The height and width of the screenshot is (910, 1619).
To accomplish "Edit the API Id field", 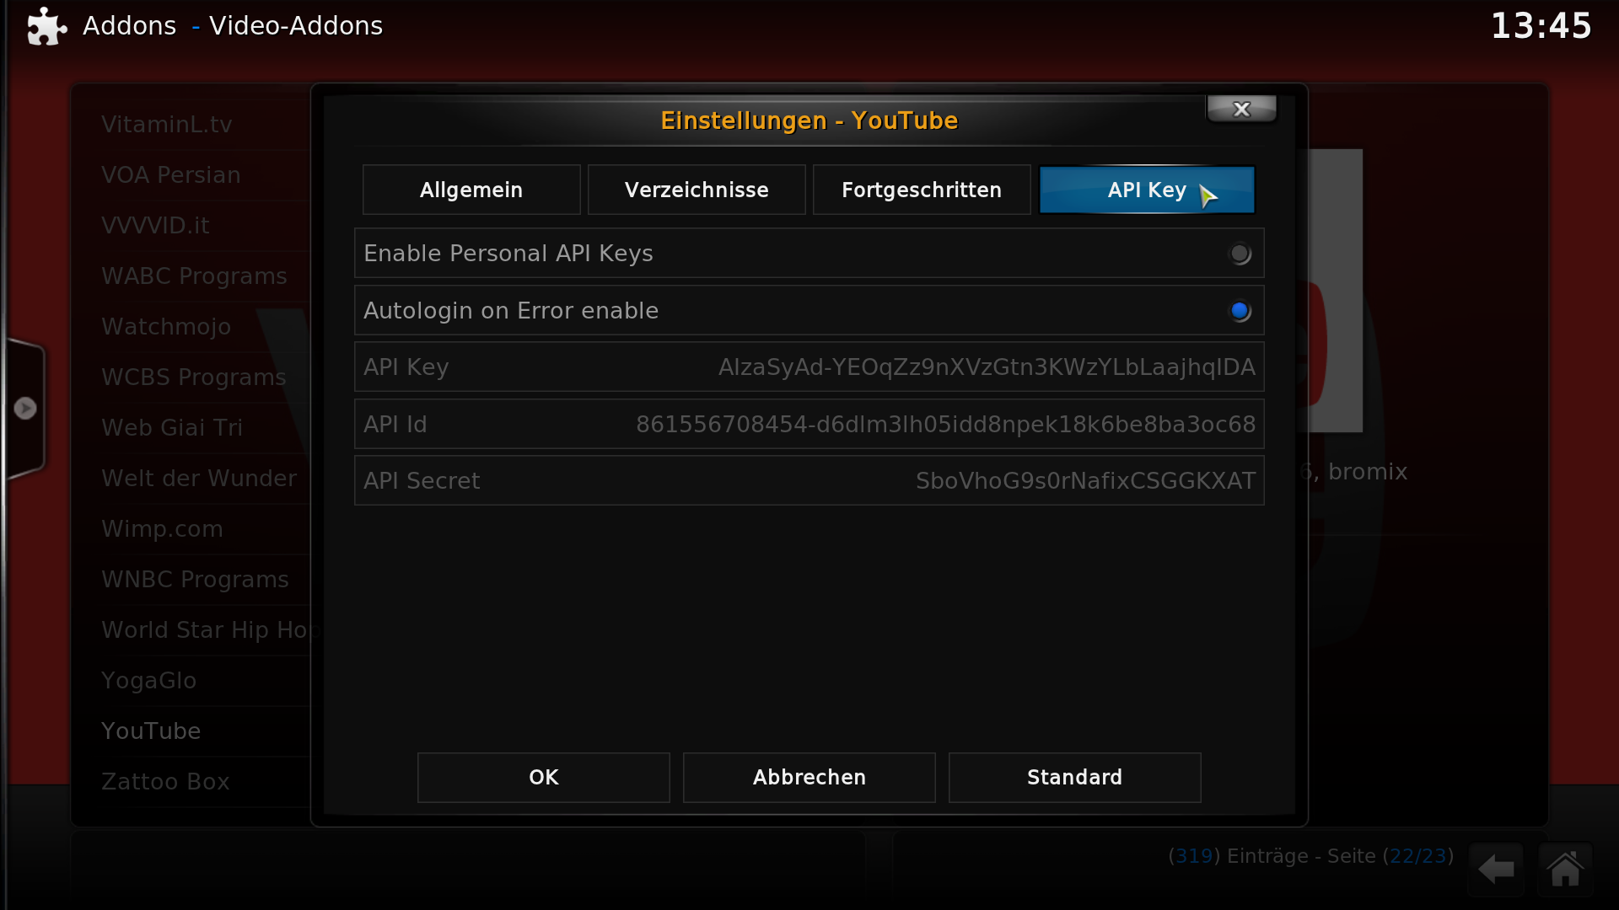I will coord(809,424).
